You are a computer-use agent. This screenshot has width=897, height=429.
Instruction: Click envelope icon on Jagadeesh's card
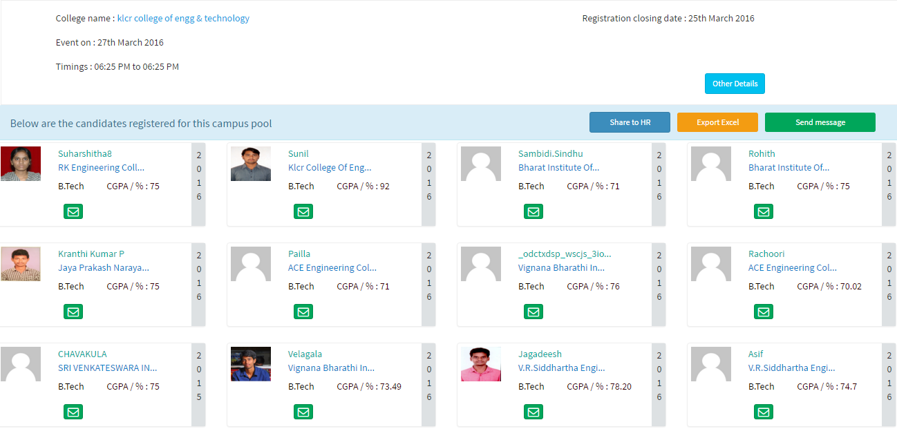(x=534, y=412)
